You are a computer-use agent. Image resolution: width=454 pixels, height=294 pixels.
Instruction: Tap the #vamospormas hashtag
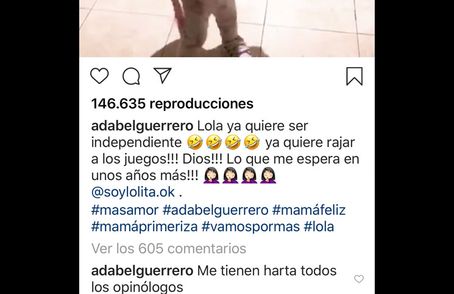point(250,227)
